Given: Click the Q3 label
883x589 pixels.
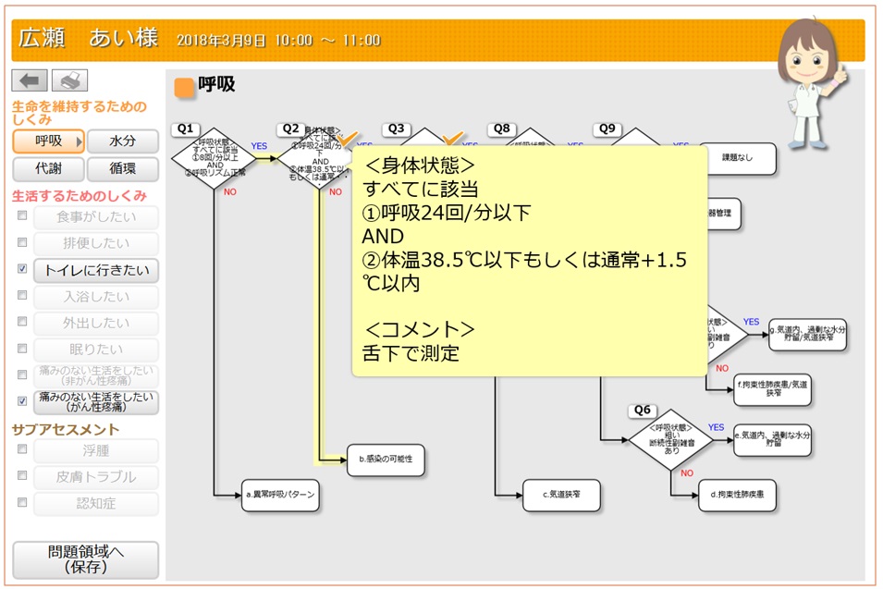Looking at the screenshot, I should click(397, 129).
